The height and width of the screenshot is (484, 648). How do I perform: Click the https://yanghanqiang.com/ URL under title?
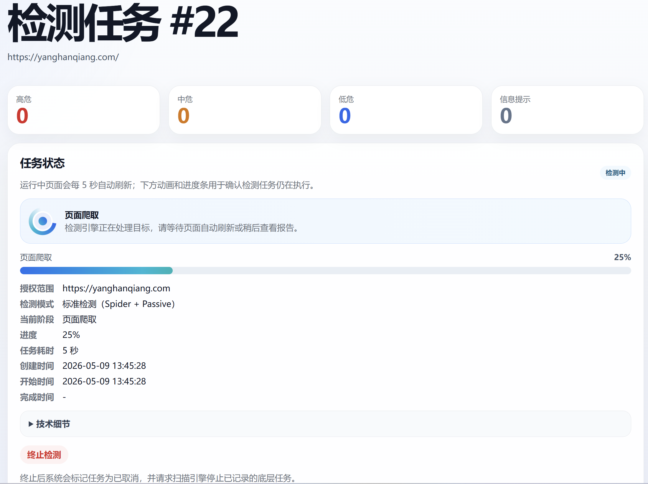(63, 57)
